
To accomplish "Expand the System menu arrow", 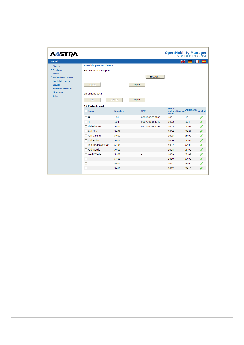I will (x=51, y=69).
